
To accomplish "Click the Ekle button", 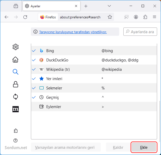I will pos(144,147).
